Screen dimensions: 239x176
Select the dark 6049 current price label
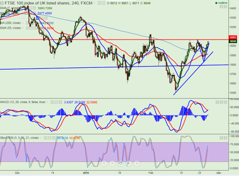pyautogui.click(x=232, y=41)
